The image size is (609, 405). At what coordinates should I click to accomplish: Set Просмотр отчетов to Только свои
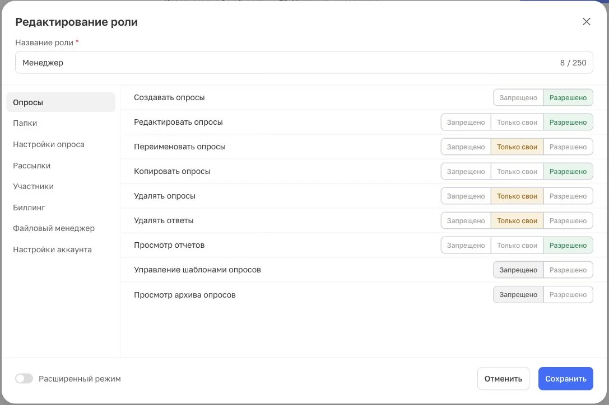tap(517, 245)
